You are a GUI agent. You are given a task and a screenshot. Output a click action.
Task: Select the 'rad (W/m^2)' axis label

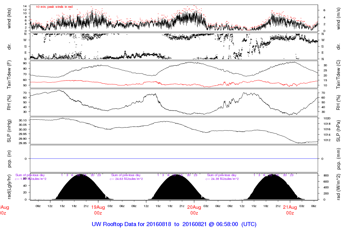coord(338,187)
